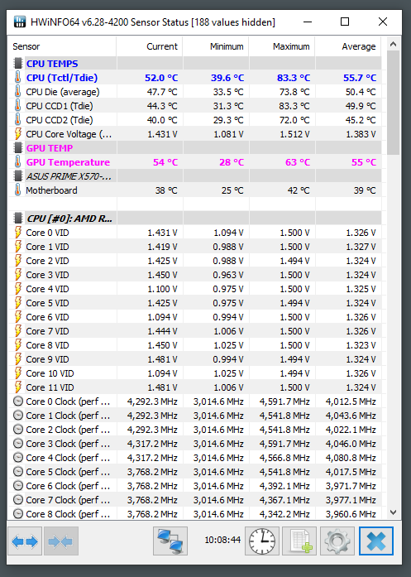
Task: Click lightning icon beside Core 0 VID
Action: tap(17, 233)
